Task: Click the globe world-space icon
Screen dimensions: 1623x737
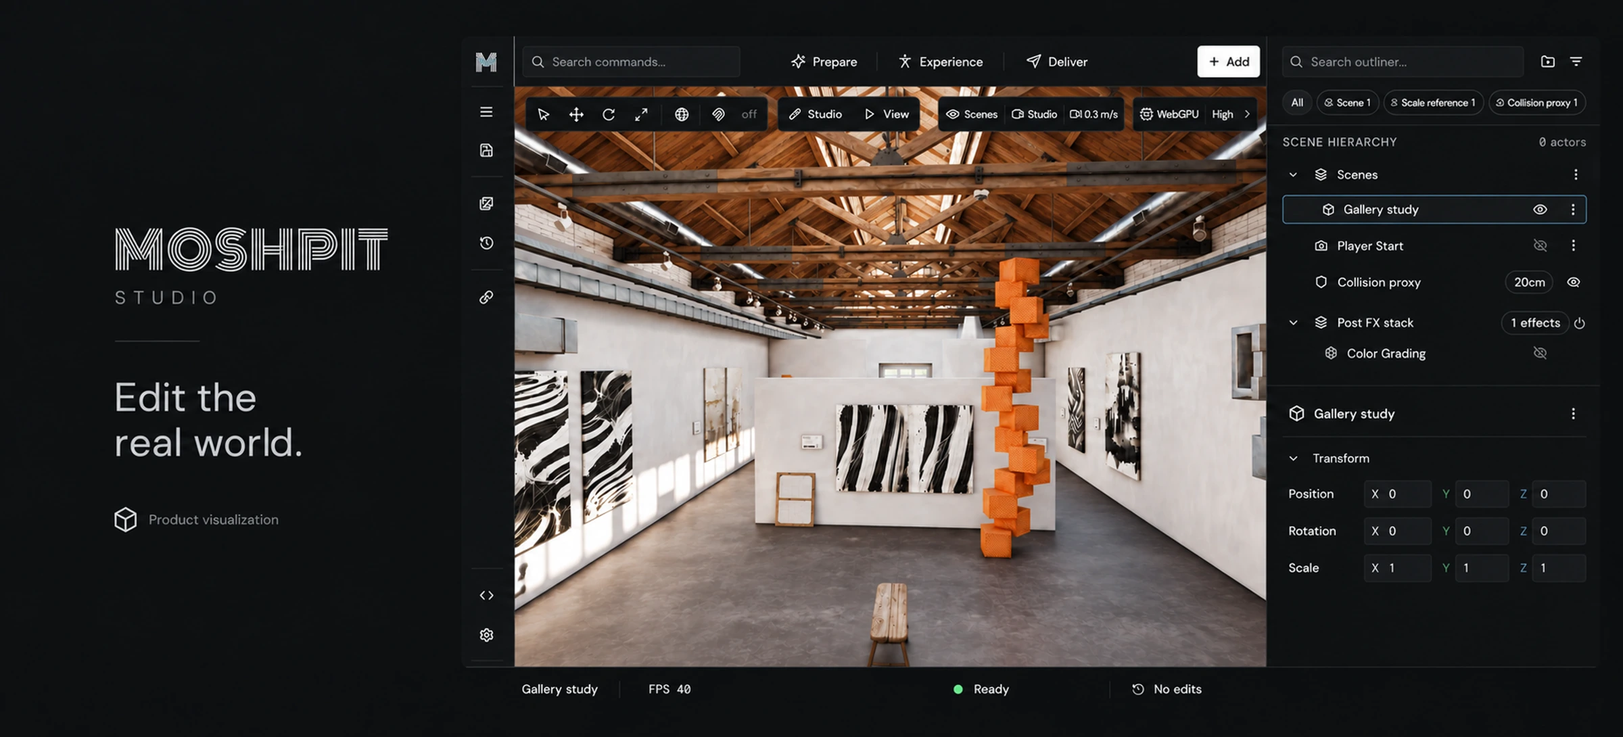Action: 682,114
